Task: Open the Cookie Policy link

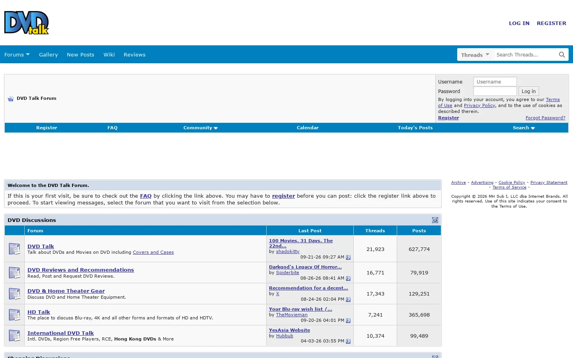Action: click(512, 183)
